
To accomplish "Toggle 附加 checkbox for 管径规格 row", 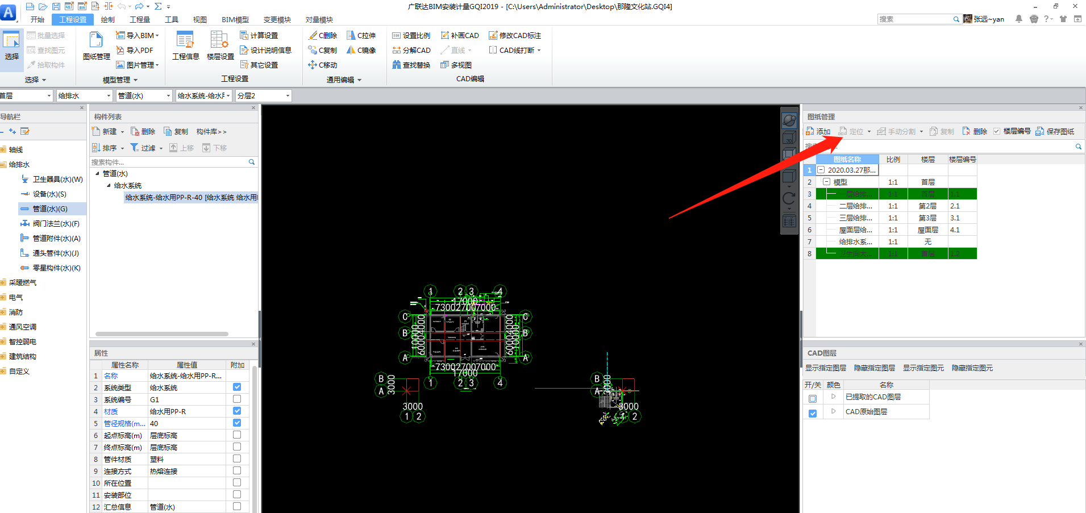I will (237, 423).
